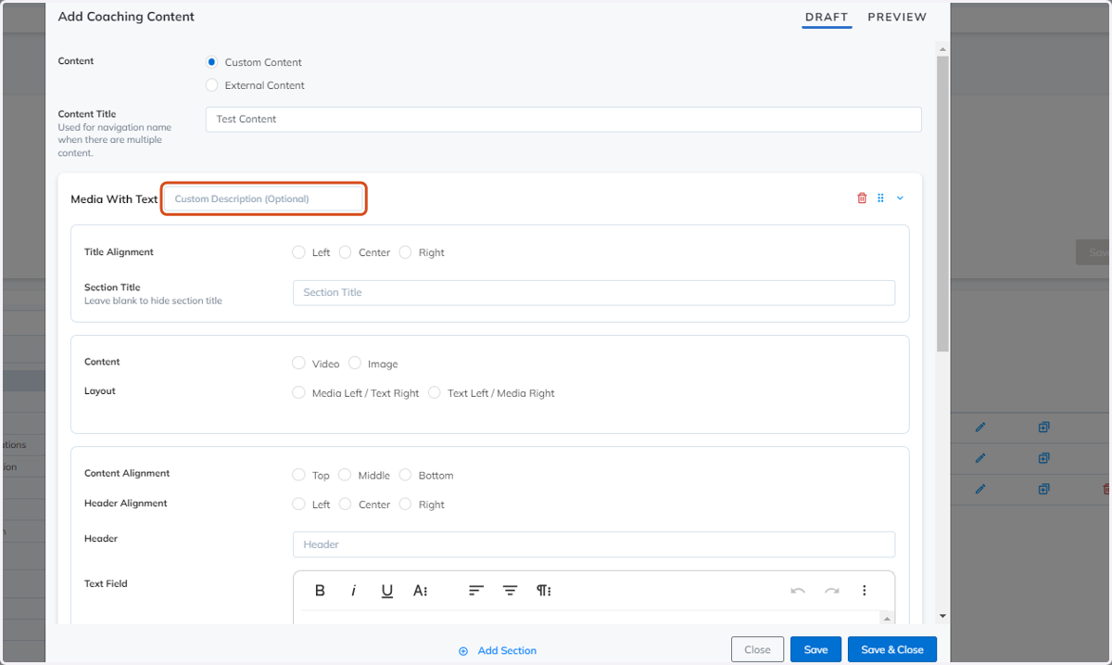Click bottom-row duplicate icon in background page
Image resolution: width=1112 pixels, height=665 pixels.
coord(1043,489)
